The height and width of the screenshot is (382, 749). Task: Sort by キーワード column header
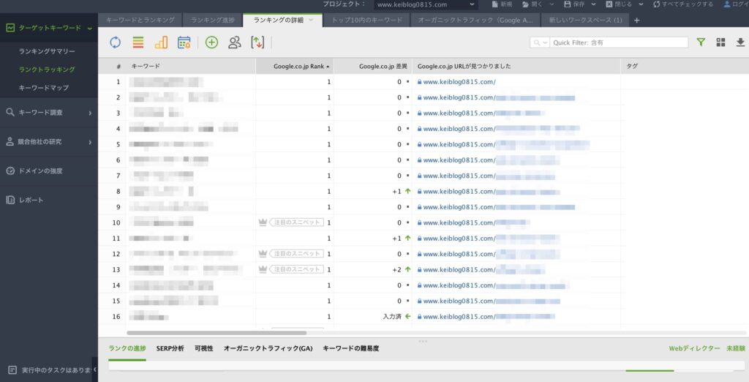tap(191, 67)
